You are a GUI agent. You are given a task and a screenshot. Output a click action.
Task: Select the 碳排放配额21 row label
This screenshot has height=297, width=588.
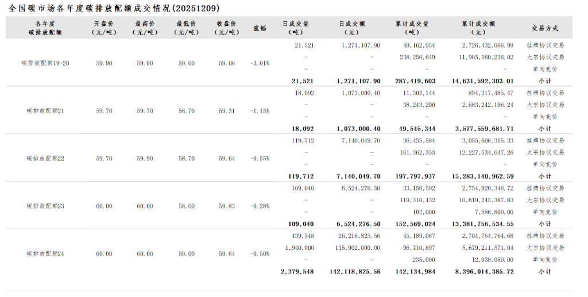(x=45, y=110)
